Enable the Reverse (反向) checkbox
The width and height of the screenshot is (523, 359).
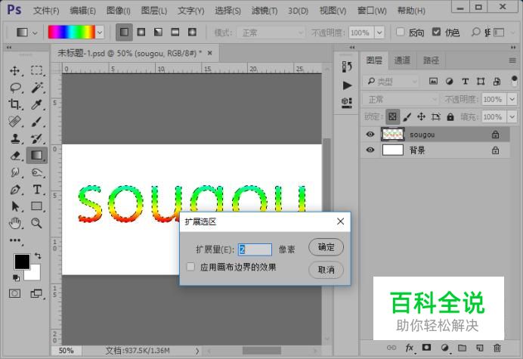[401, 32]
